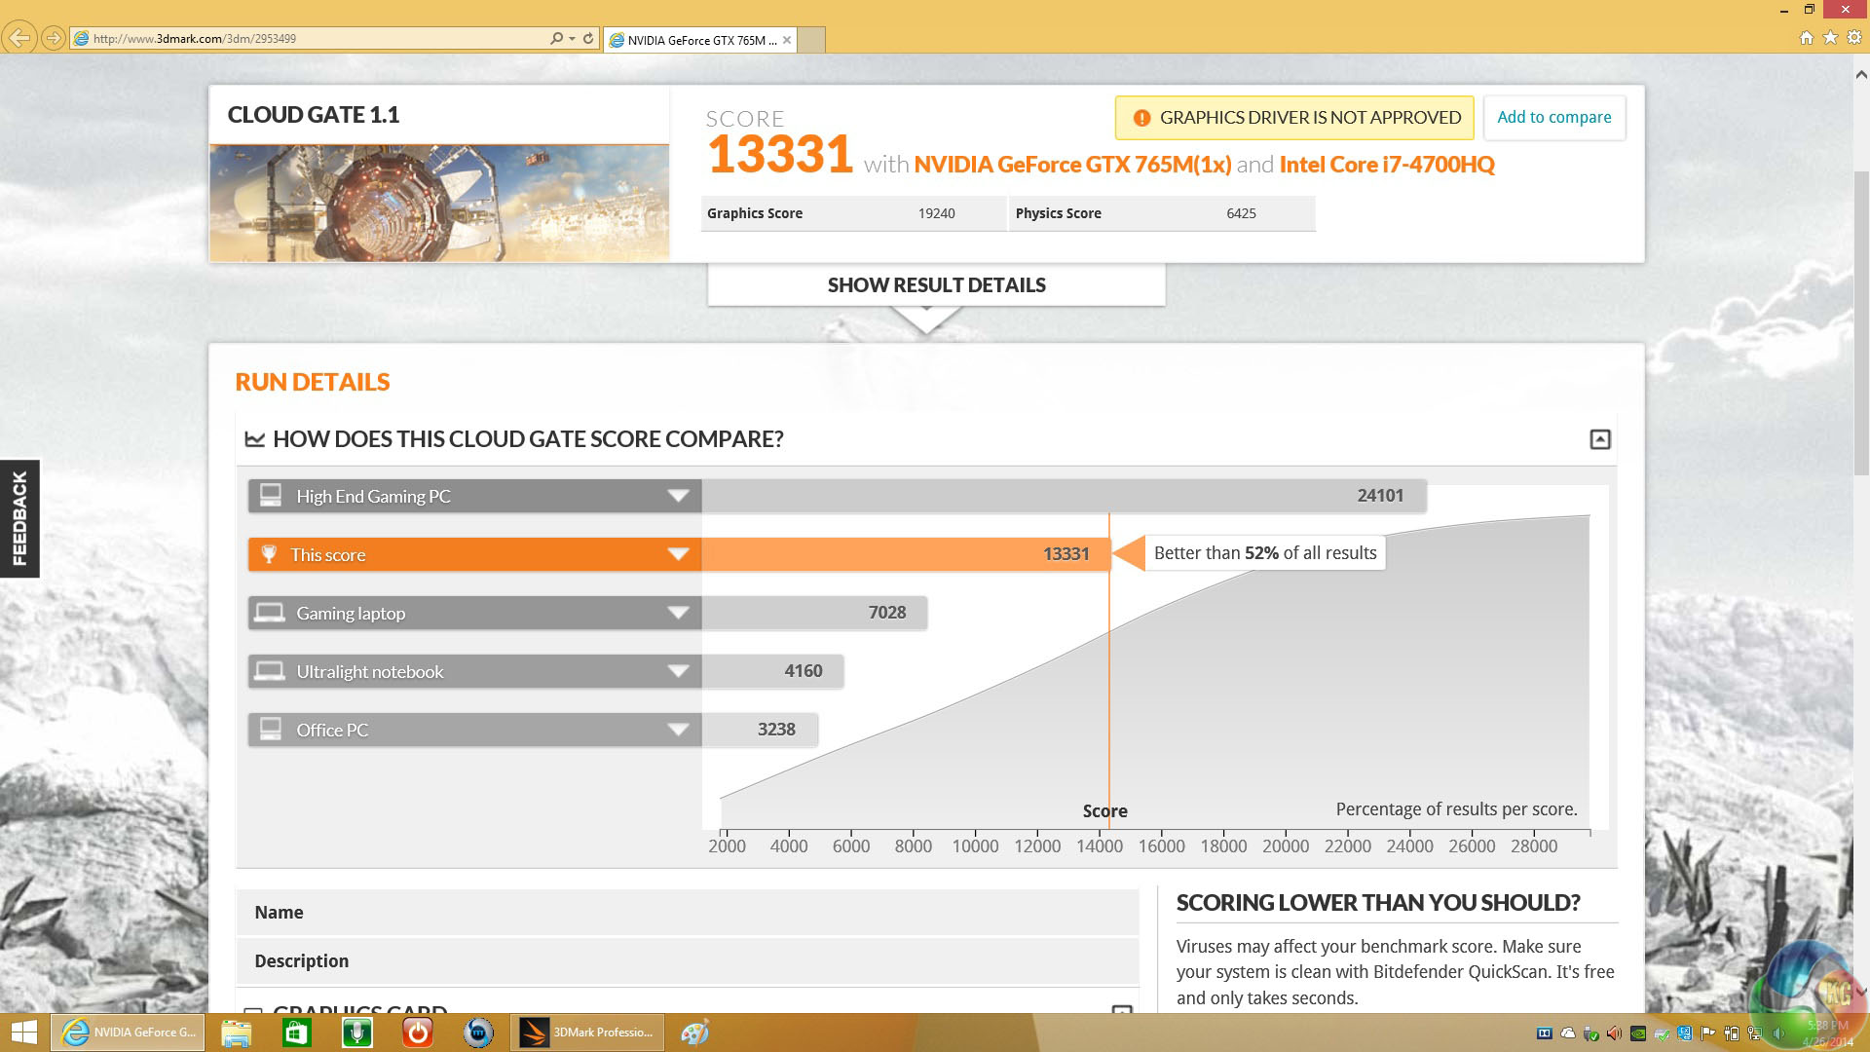Switch to 3DMark Professional taskbar item
Viewport: 1870px width, 1052px height.
tap(587, 1033)
